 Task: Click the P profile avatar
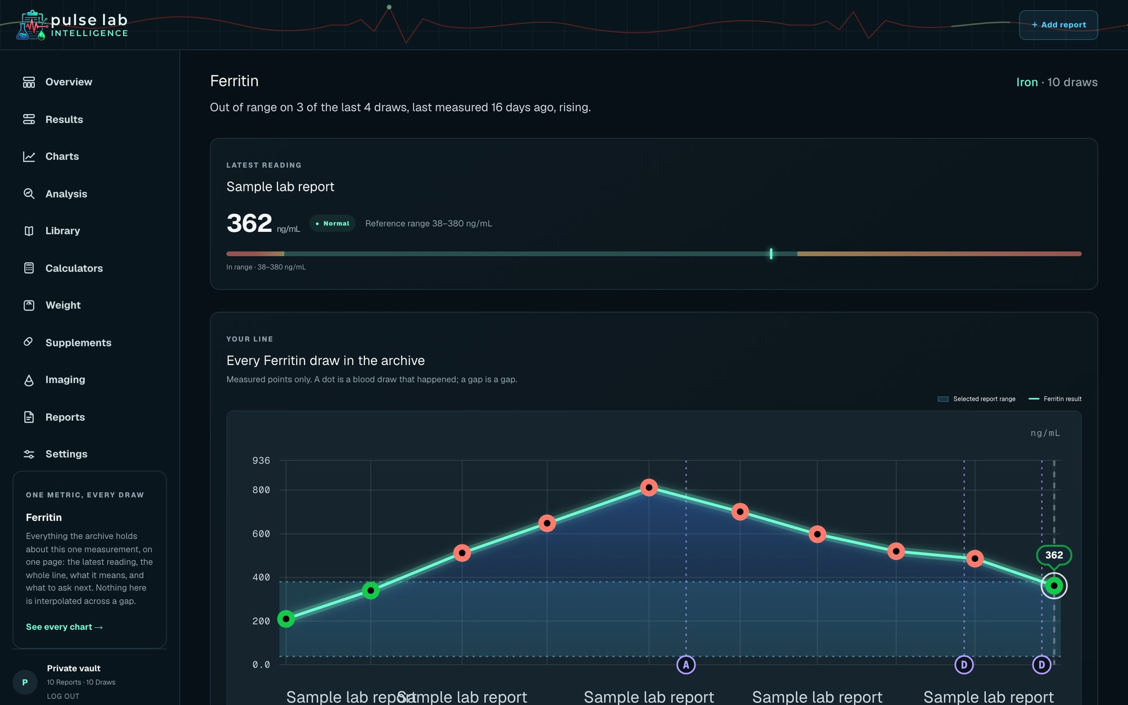25,682
